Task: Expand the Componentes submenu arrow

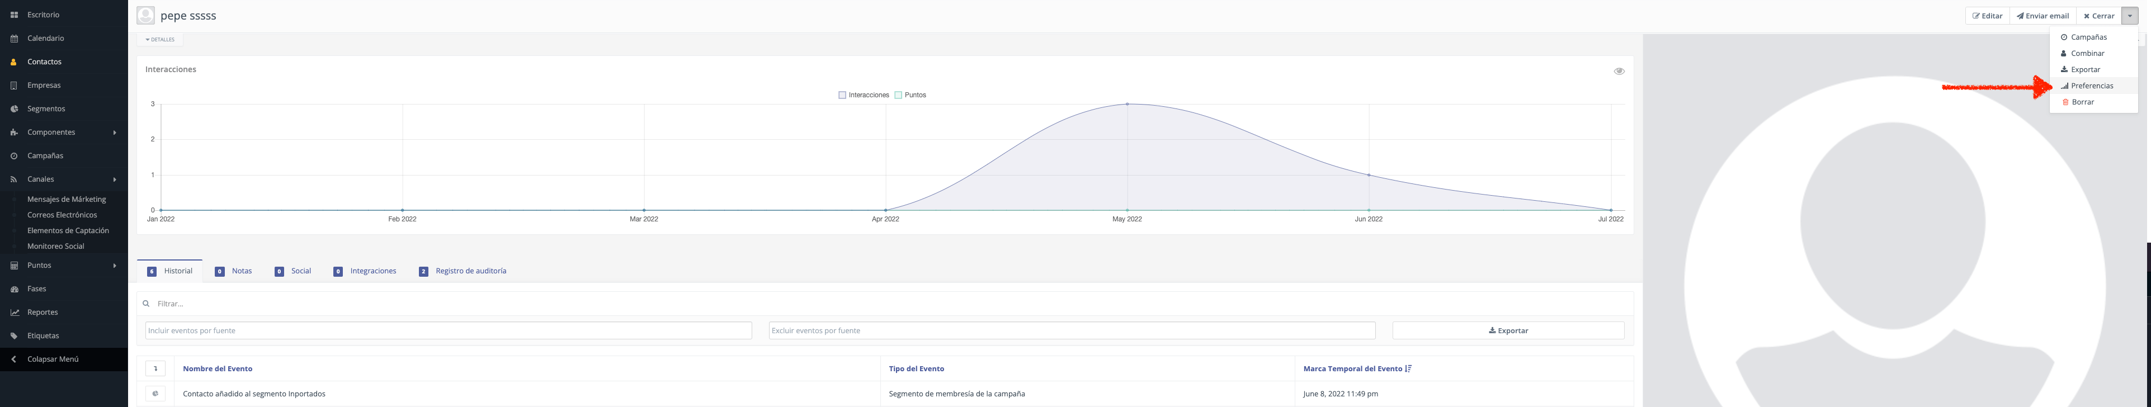Action: (115, 132)
